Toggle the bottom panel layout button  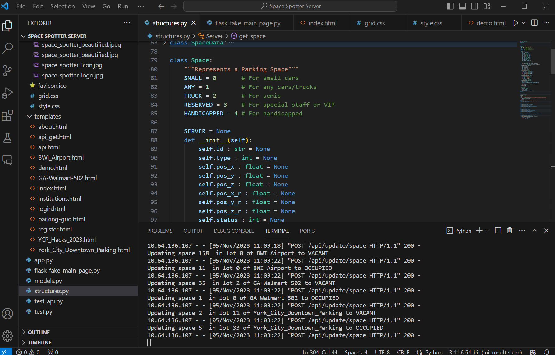(462, 6)
